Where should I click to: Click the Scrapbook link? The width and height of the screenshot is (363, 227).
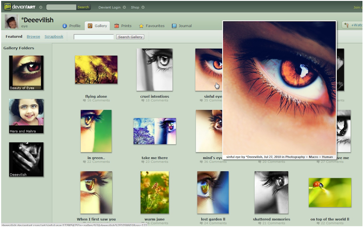tap(54, 36)
